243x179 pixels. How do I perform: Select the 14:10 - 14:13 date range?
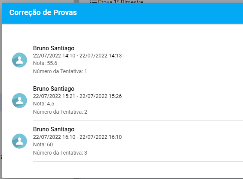pos(77,56)
